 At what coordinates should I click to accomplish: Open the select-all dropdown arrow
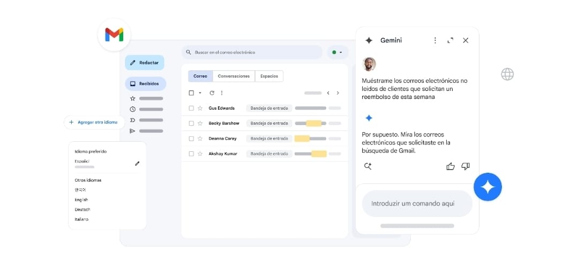click(x=200, y=93)
